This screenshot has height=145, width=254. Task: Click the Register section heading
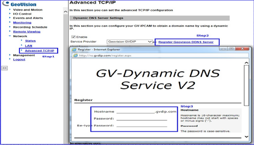coord(84,100)
